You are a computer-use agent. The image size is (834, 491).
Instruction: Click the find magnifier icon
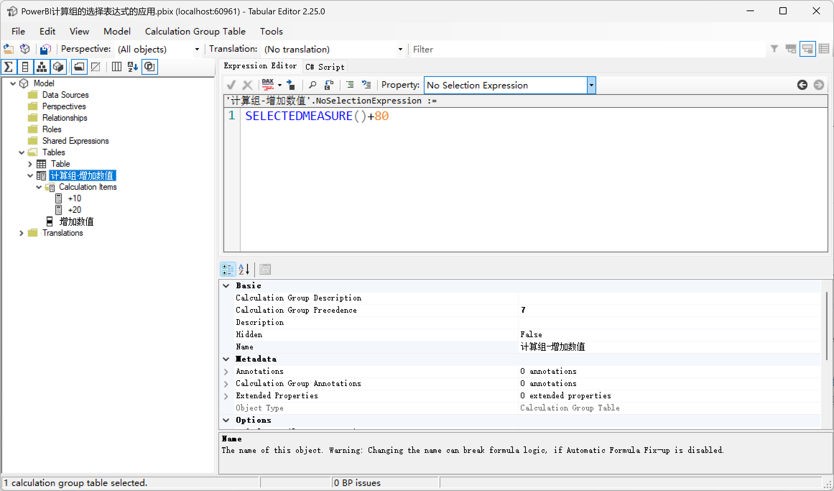(312, 85)
